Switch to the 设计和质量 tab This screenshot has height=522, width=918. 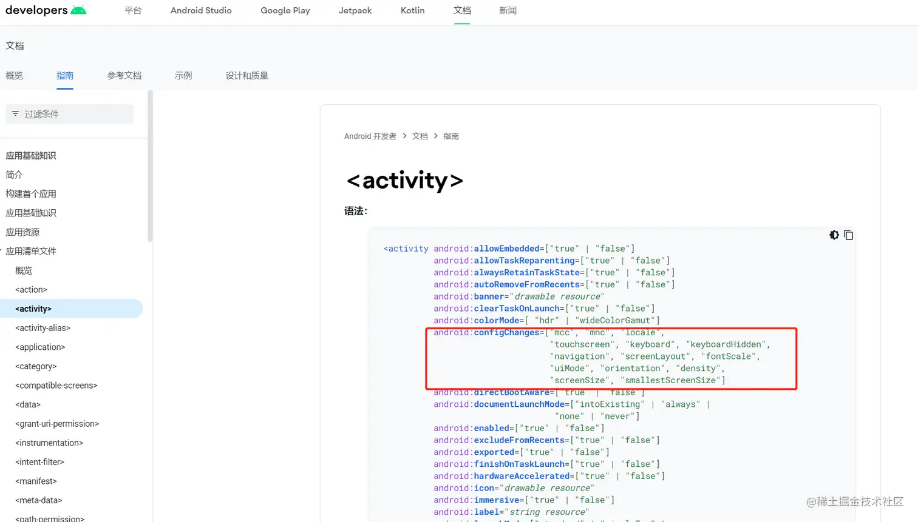pyautogui.click(x=247, y=76)
